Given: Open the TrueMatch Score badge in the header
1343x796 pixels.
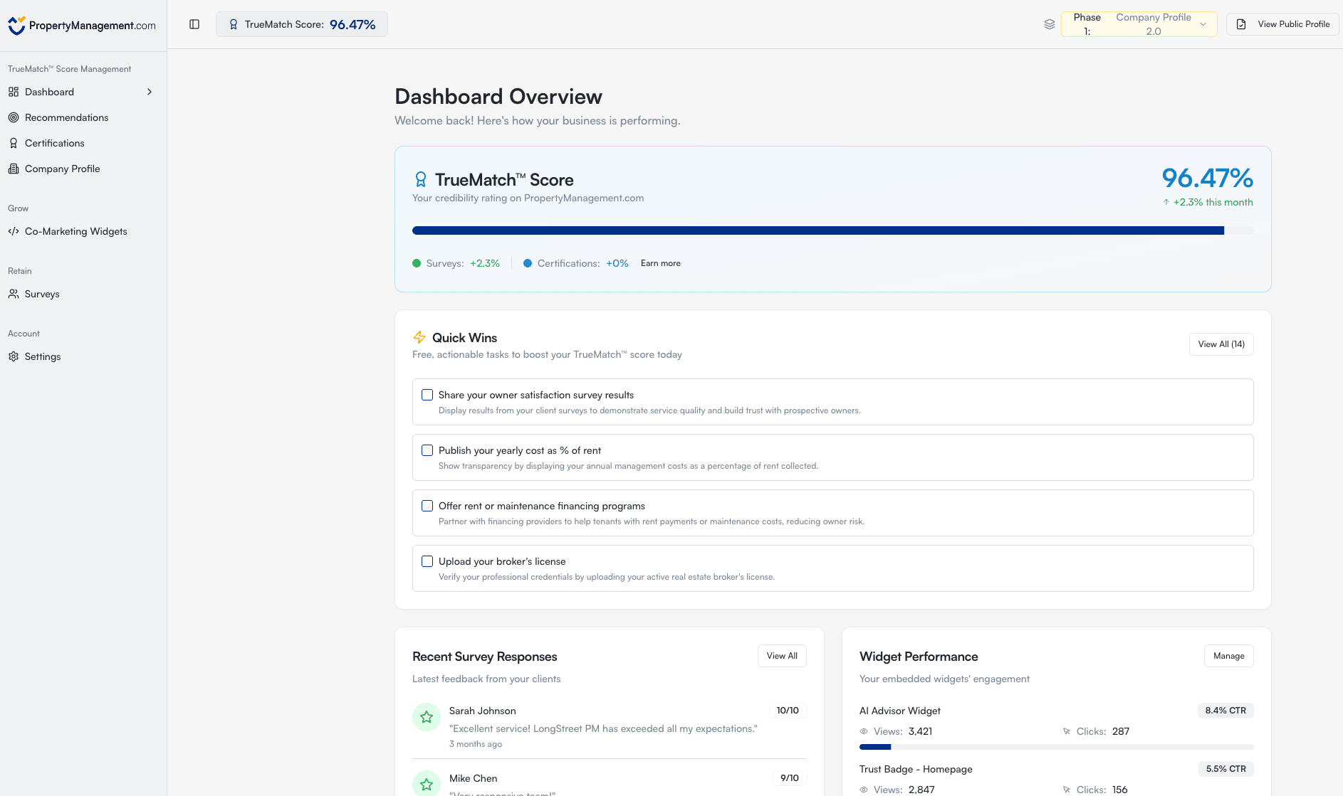Looking at the screenshot, I should point(301,23).
